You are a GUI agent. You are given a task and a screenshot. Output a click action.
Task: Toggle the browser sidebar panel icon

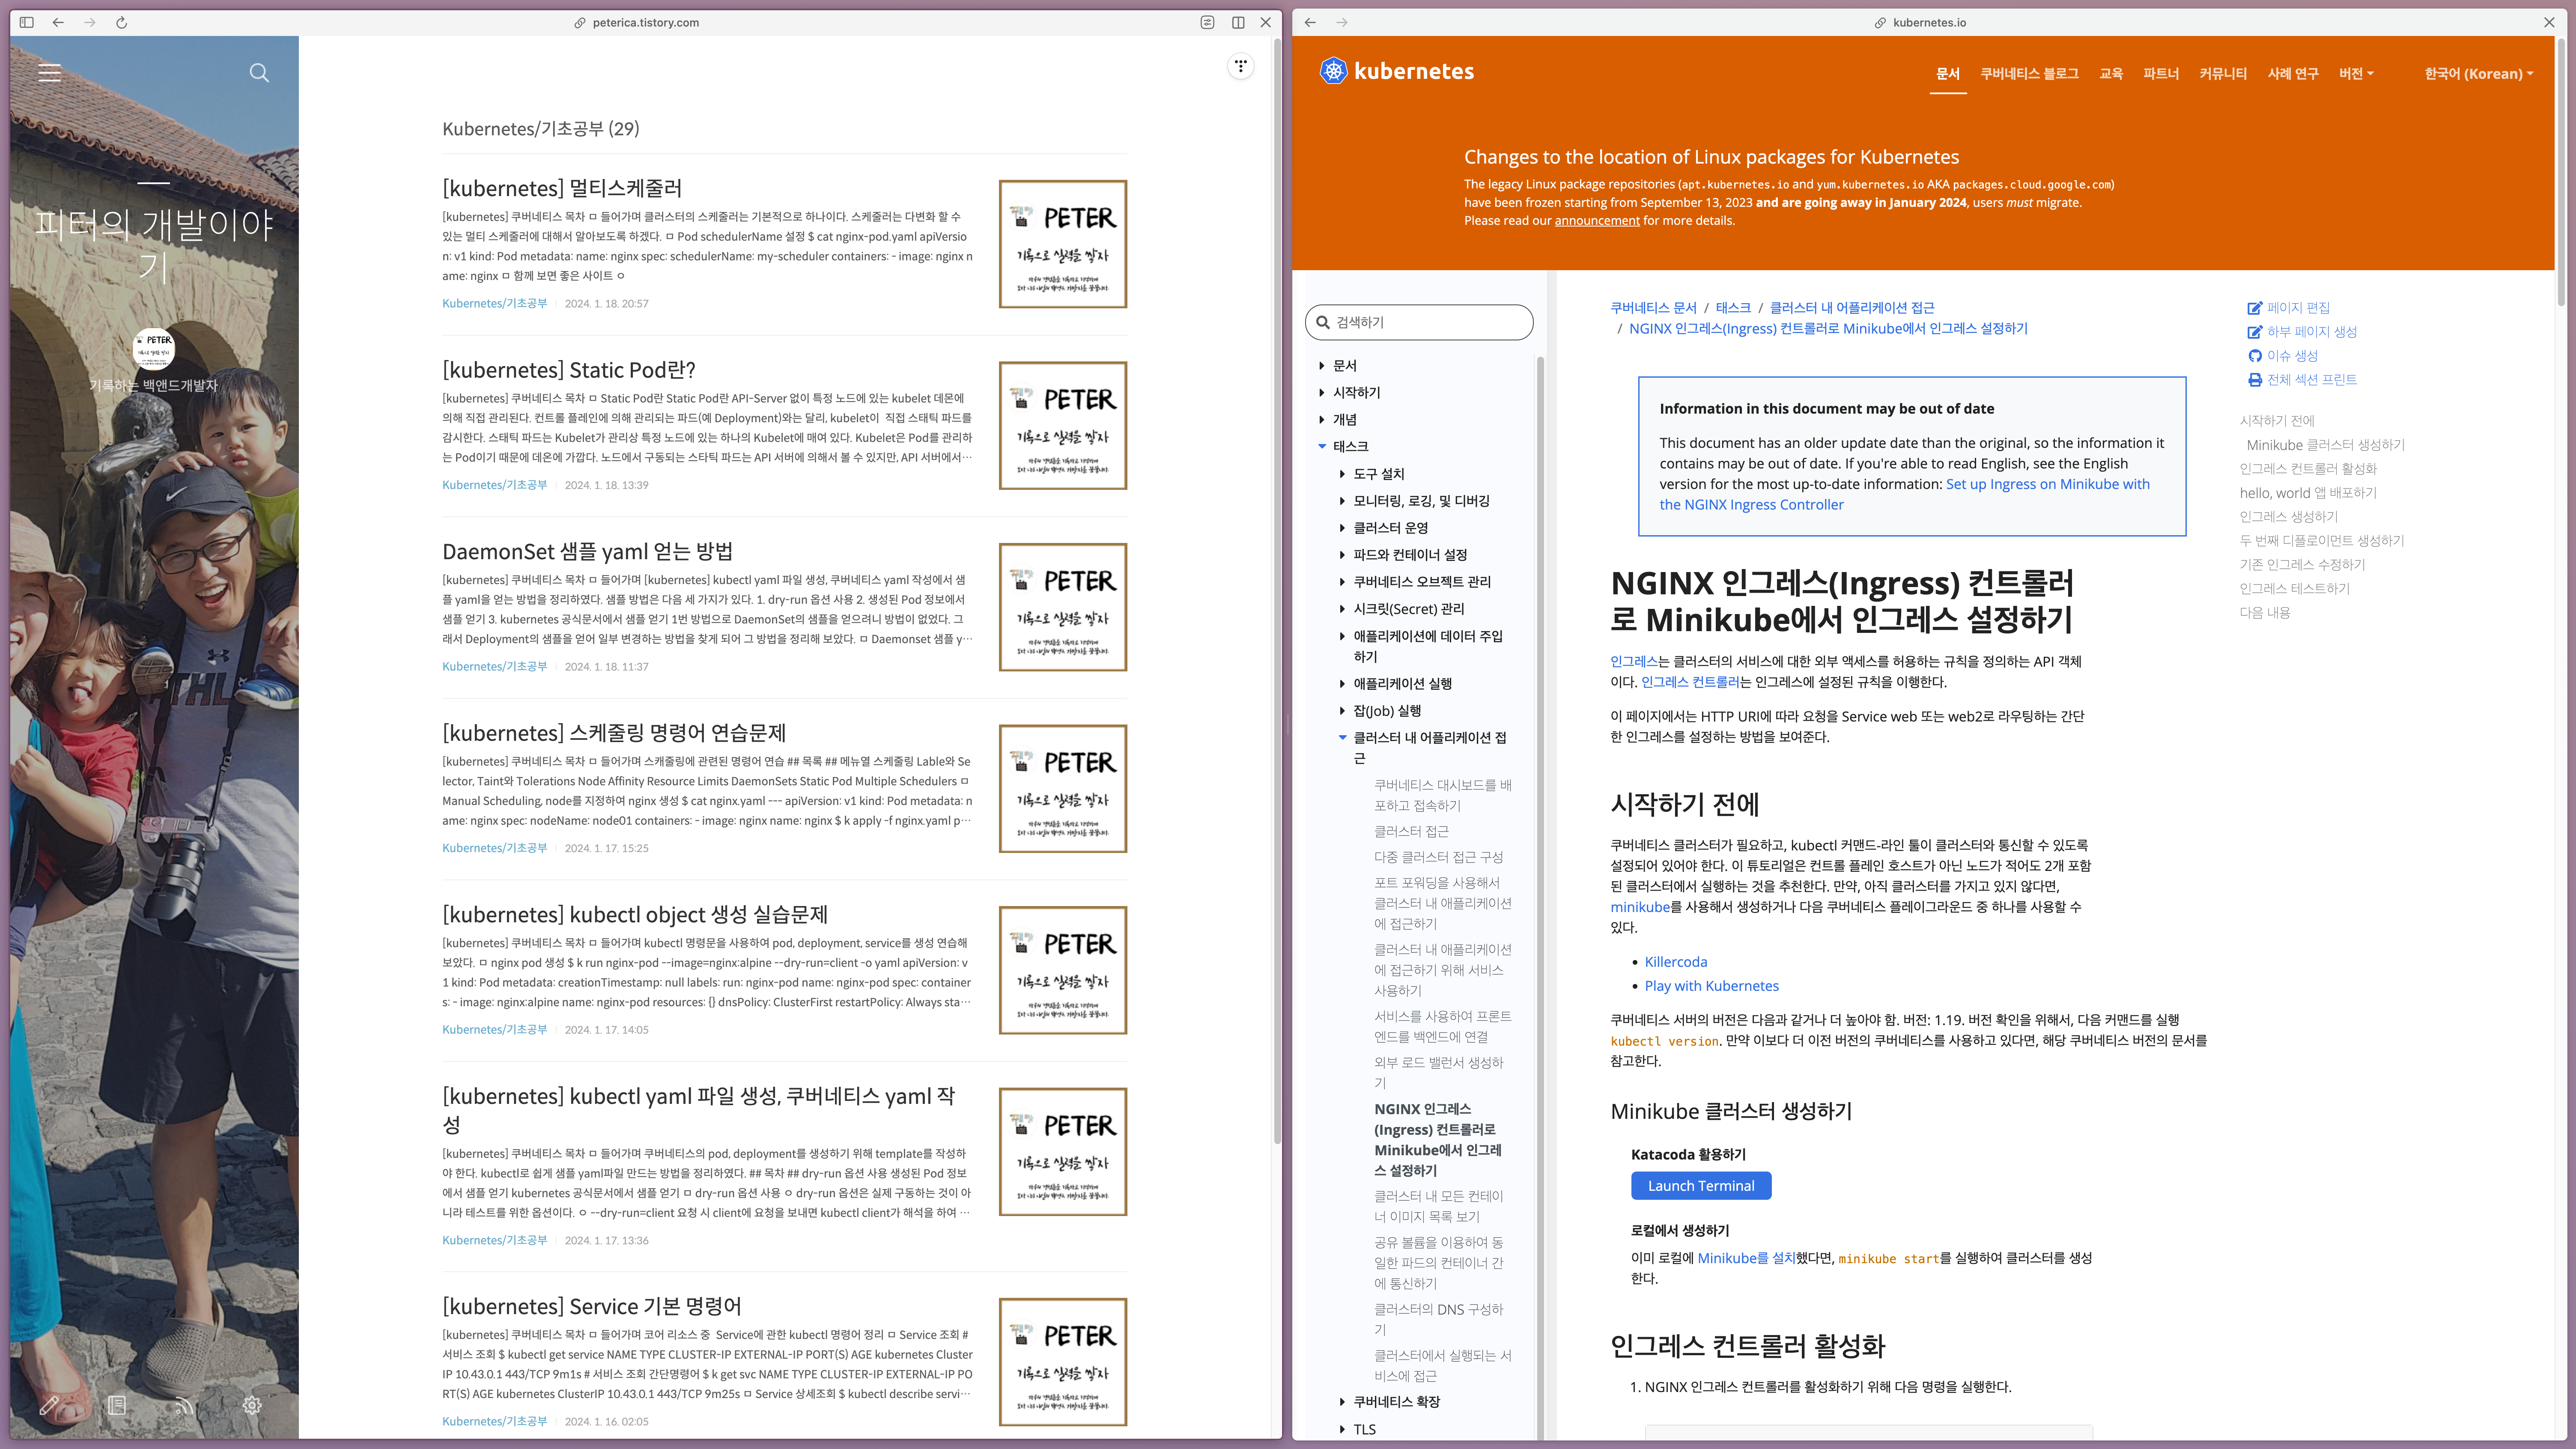pyautogui.click(x=27, y=22)
